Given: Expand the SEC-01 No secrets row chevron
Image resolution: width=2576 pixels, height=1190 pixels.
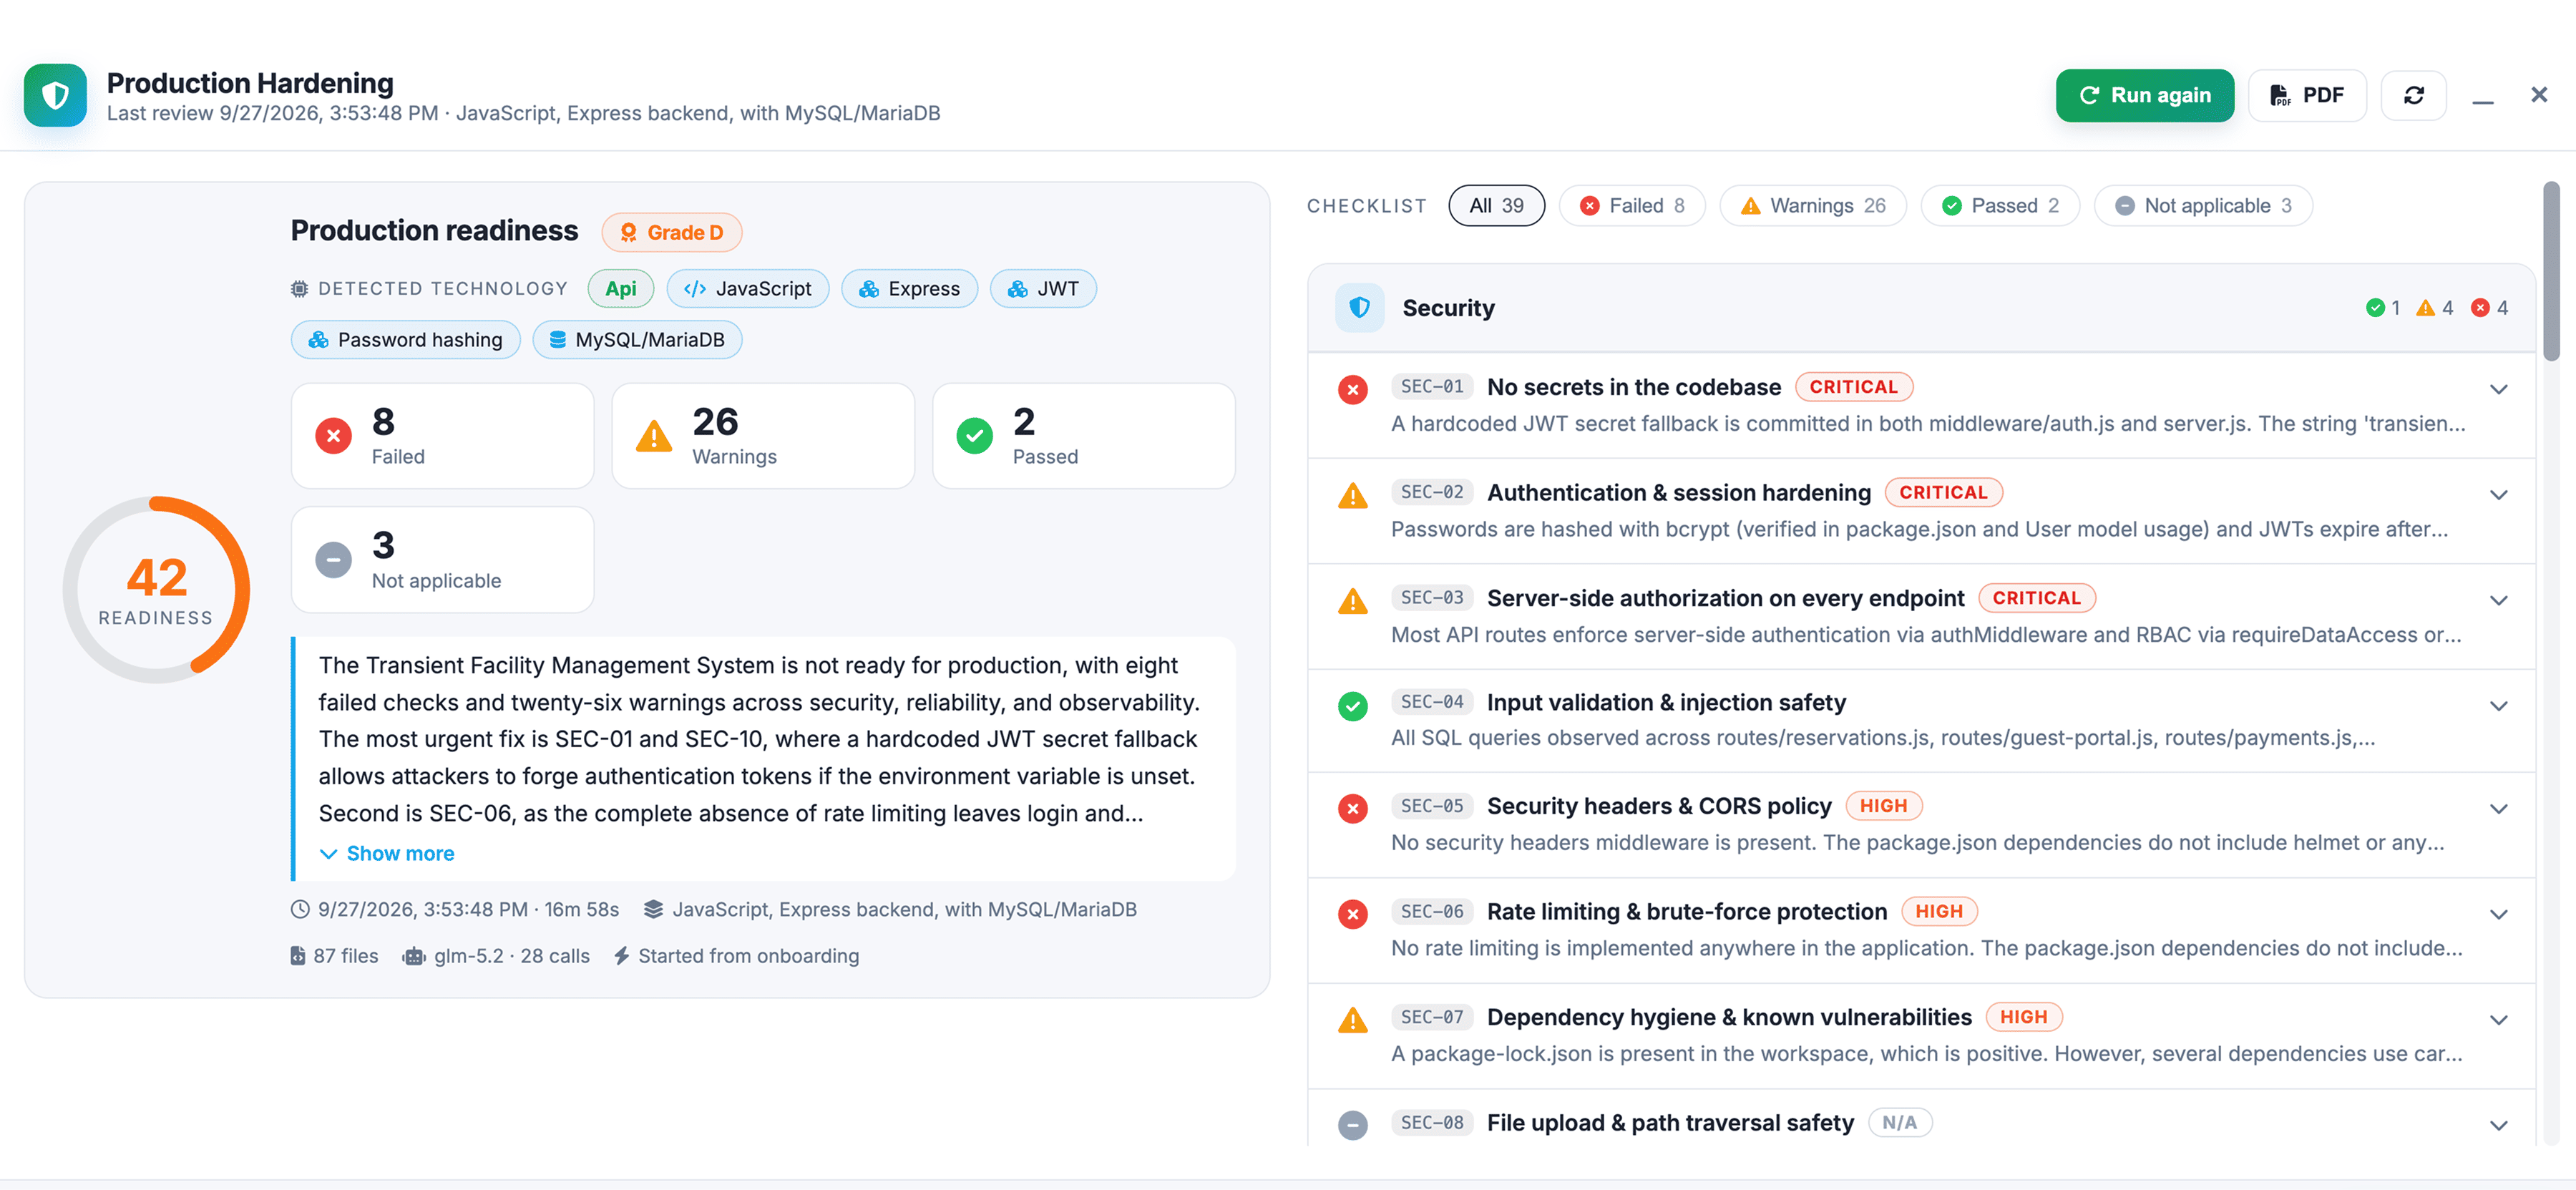Looking at the screenshot, I should coord(2498,389).
